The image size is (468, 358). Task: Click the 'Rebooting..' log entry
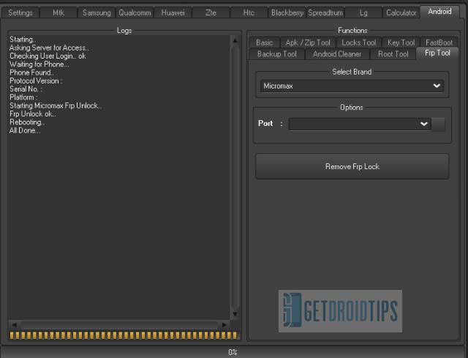pos(27,122)
